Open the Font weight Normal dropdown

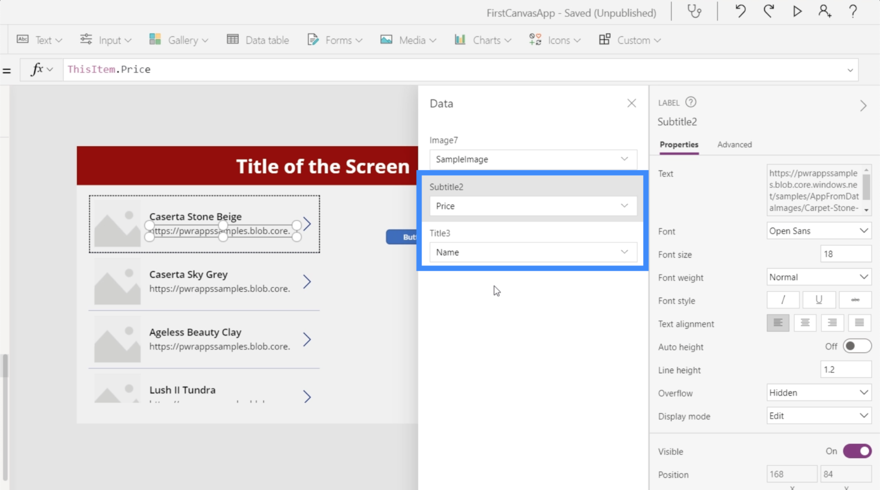tap(819, 277)
